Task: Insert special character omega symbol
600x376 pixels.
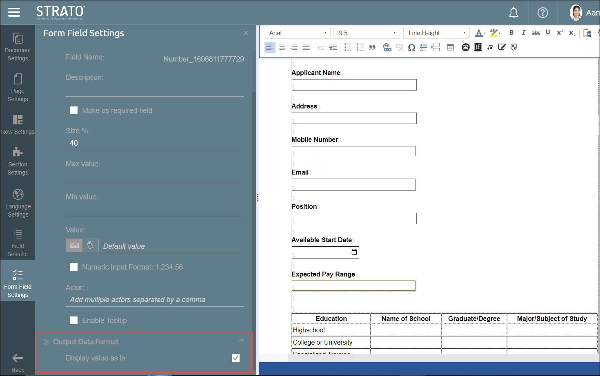Action: [x=411, y=47]
